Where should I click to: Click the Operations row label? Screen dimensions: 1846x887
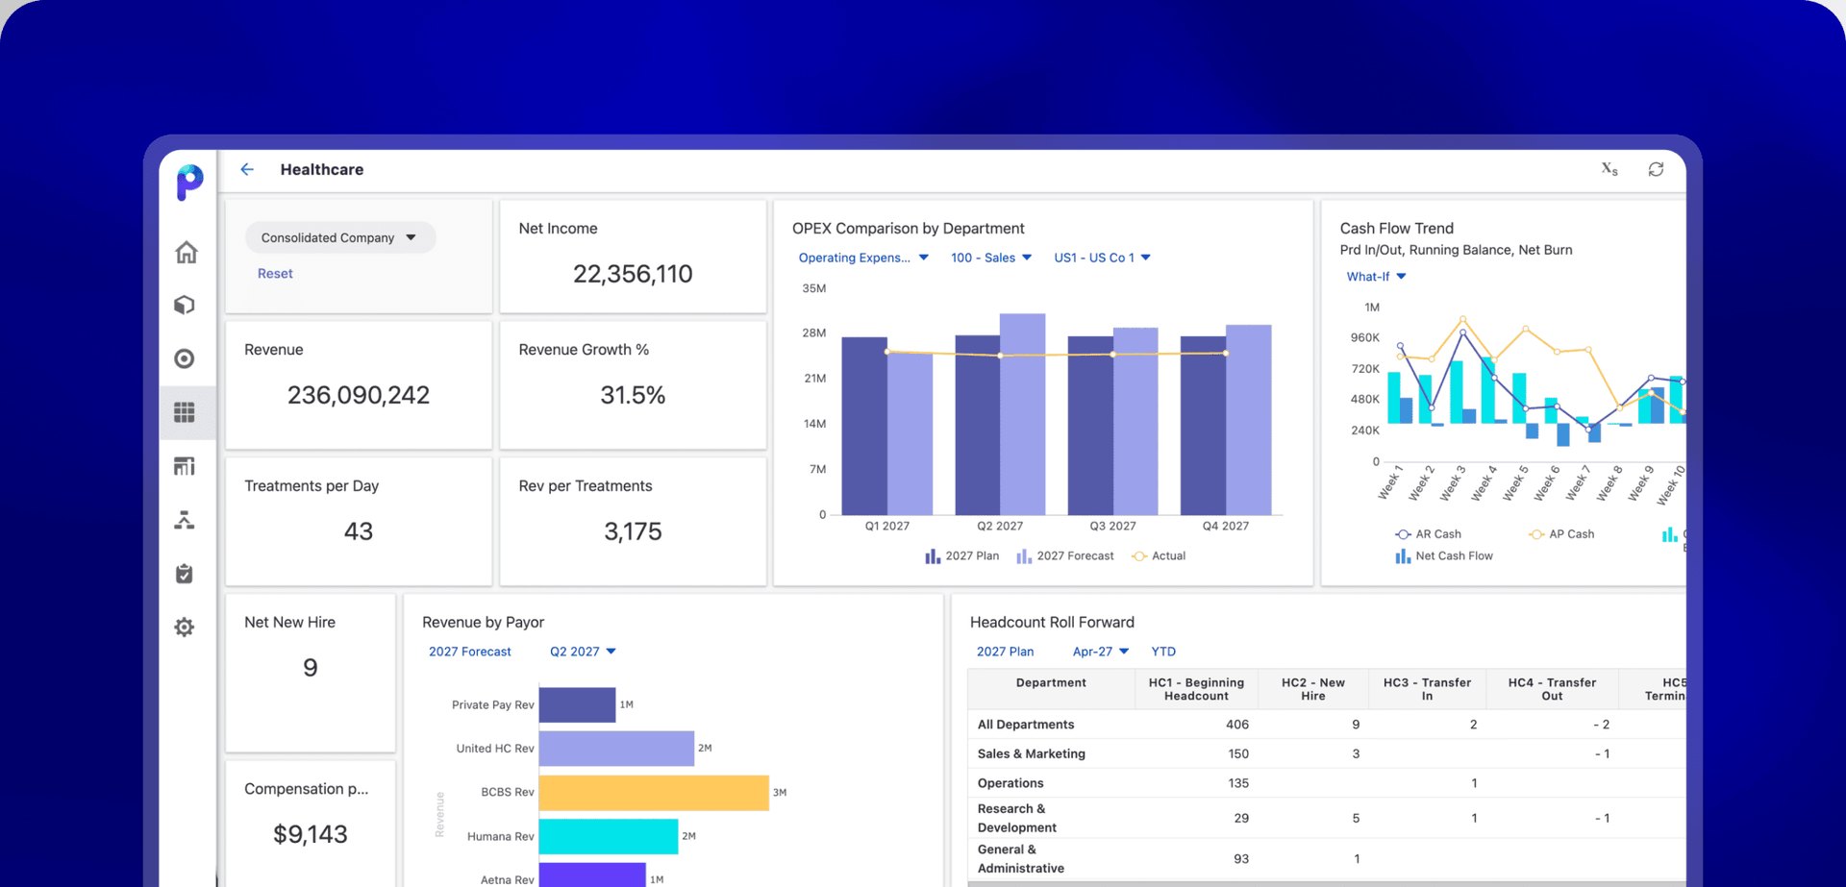[x=1010, y=783]
